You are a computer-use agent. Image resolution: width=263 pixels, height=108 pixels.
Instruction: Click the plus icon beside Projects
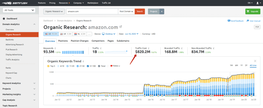(162, 12)
